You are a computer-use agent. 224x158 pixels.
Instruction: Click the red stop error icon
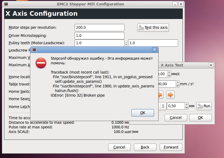coord(41,63)
